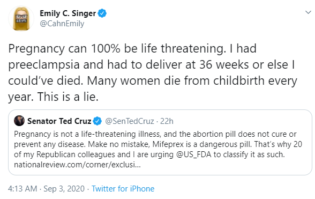Click Emily C. Singer's blue verified badge
The height and width of the screenshot is (199, 315).
click(102, 13)
